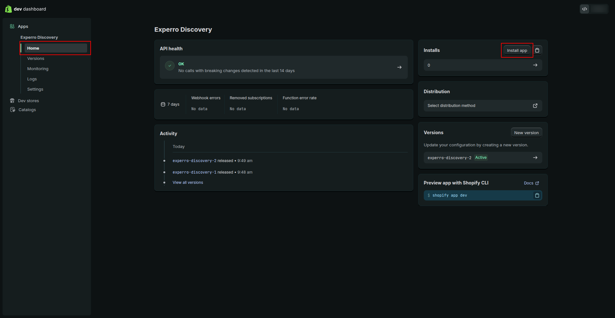Screen dimensions: 615x318
Task: Open Settings in the sidebar
Action: [x=35, y=89]
